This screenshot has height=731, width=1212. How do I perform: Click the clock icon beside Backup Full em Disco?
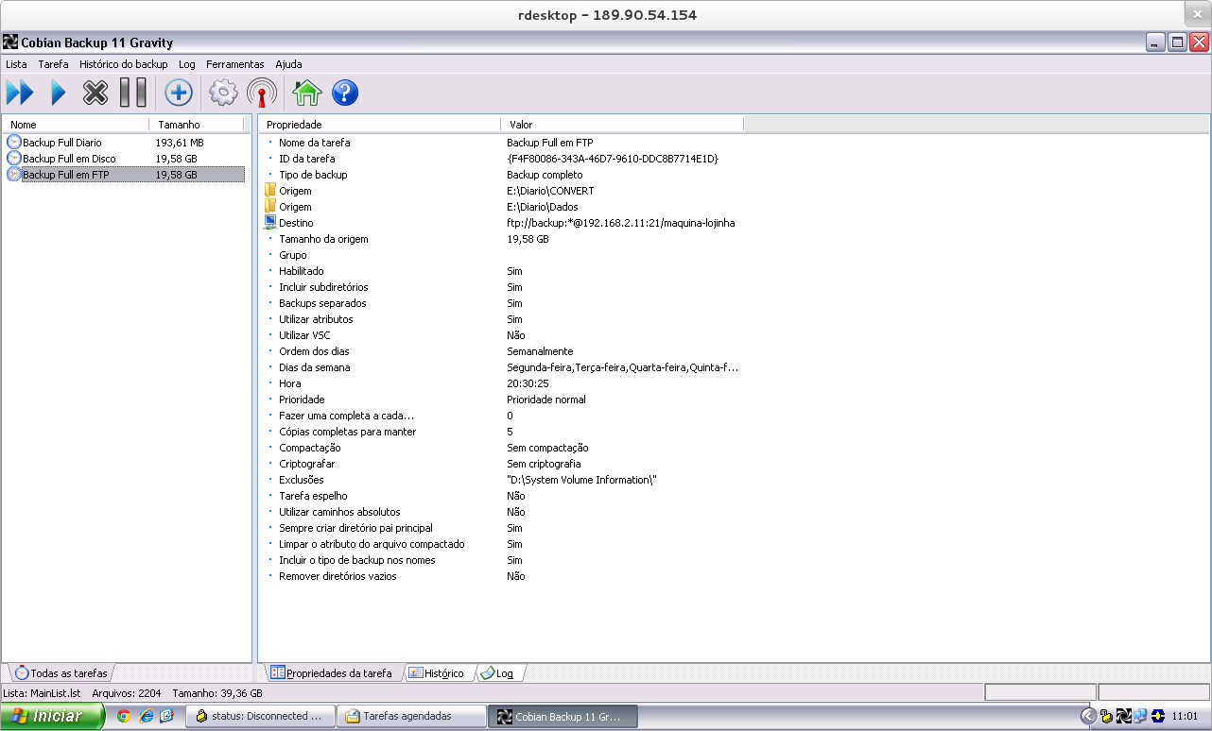click(x=13, y=158)
